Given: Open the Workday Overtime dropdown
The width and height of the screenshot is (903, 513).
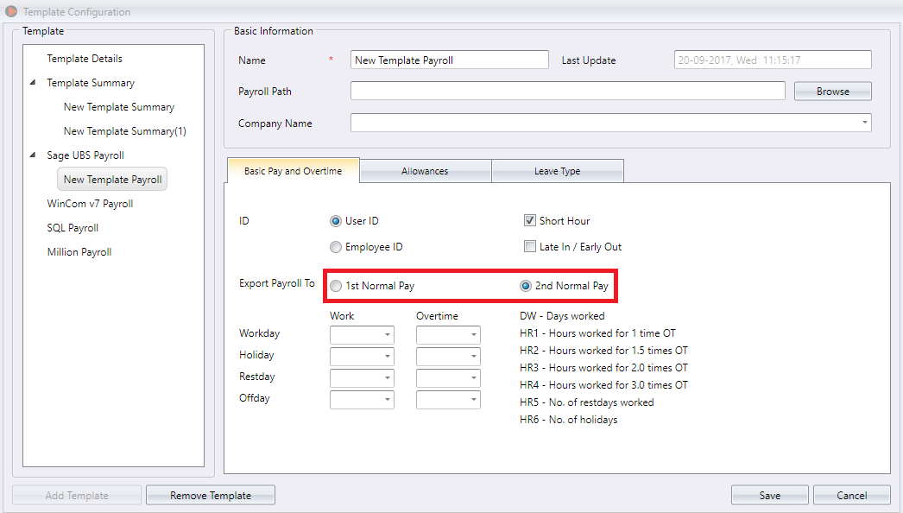Looking at the screenshot, I should pyautogui.click(x=448, y=334).
